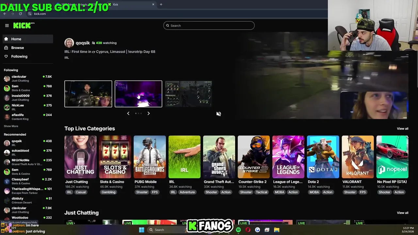The width and height of the screenshot is (418, 235).
Task: Open Sam with 788 viewers in Following
Action: click(28, 88)
